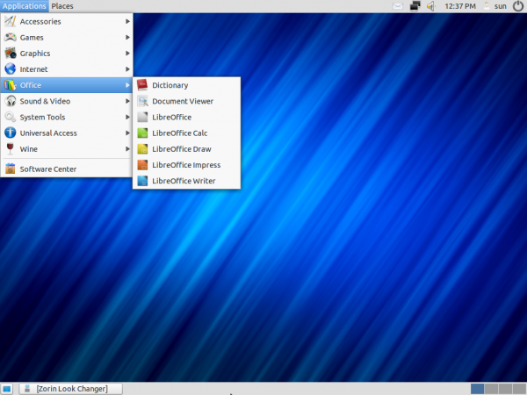Close the Applications menu in top panel

pyautogui.click(x=25, y=6)
